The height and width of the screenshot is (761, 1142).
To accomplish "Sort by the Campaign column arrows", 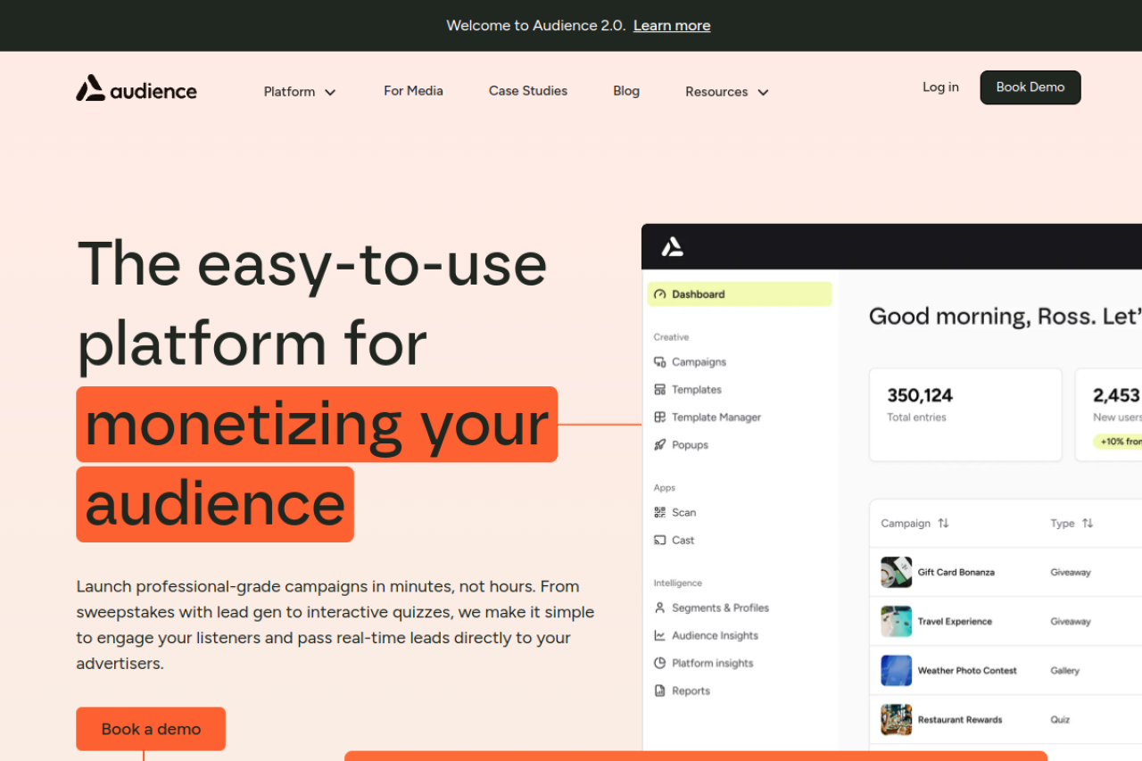I will coord(944,524).
